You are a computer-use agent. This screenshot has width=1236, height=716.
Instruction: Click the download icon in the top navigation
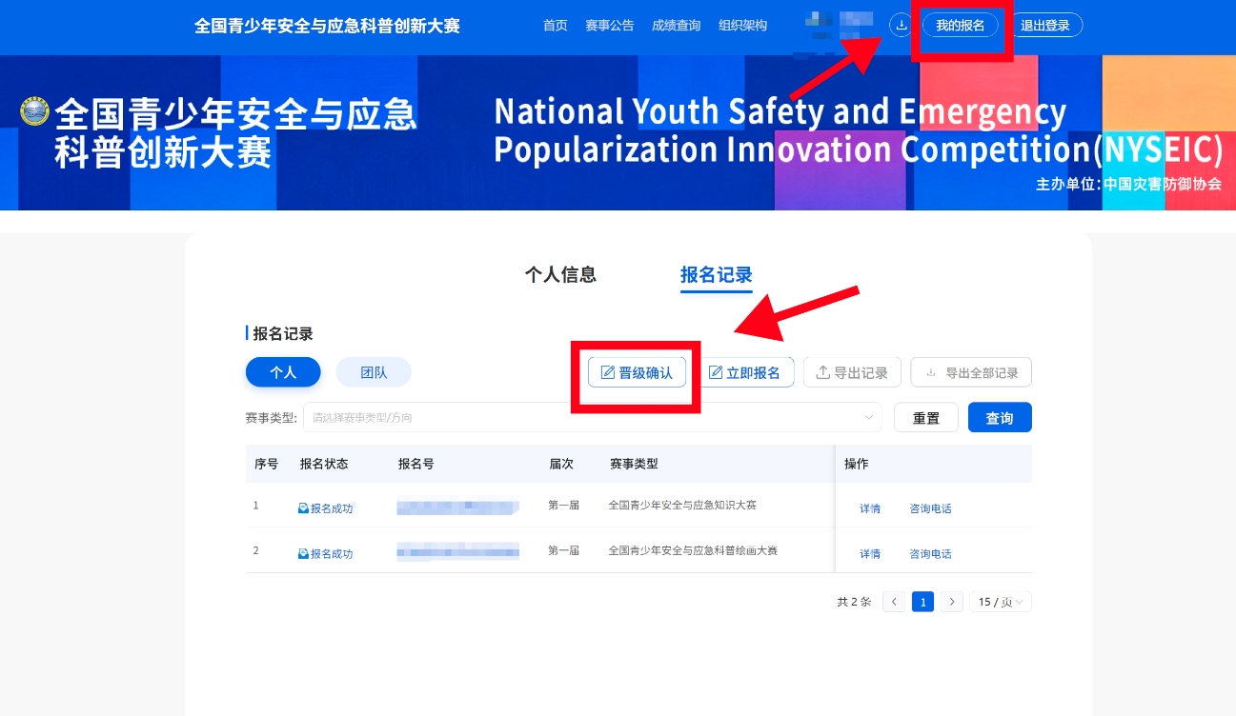(x=901, y=26)
